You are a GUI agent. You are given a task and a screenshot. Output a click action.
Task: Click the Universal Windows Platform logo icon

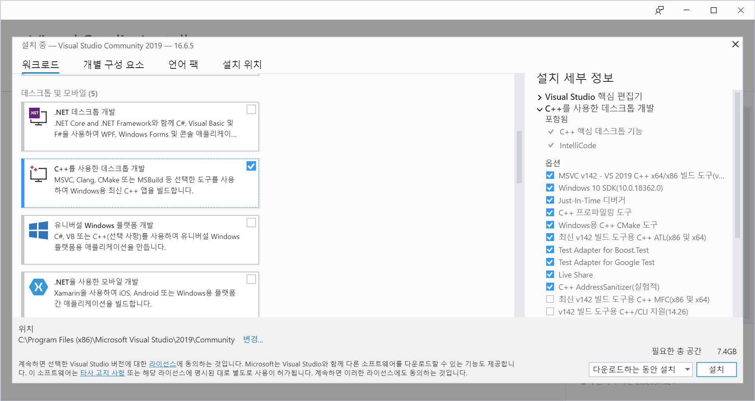coord(38,230)
